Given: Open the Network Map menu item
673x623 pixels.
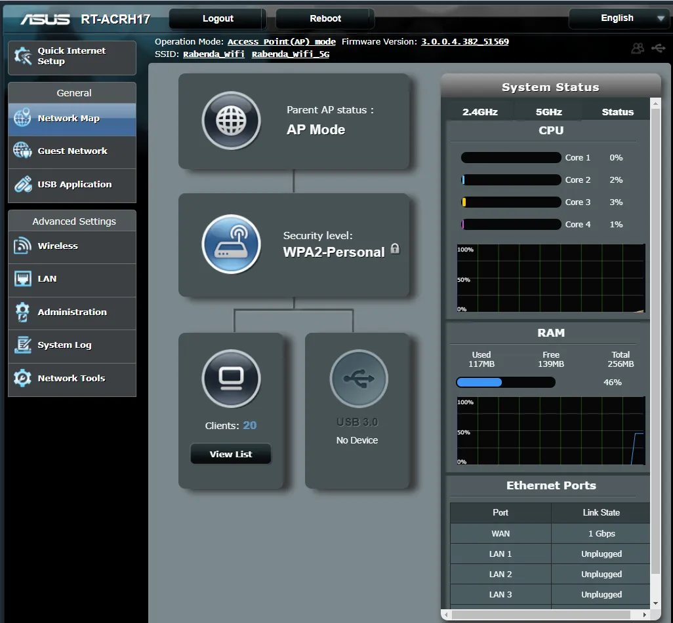Looking at the screenshot, I should 72,118.
